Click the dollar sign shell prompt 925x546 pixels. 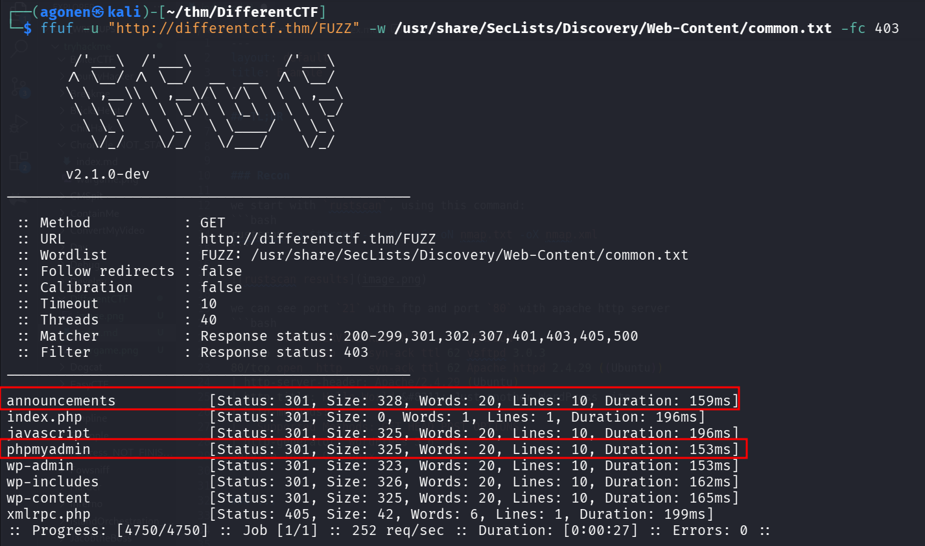point(27,28)
